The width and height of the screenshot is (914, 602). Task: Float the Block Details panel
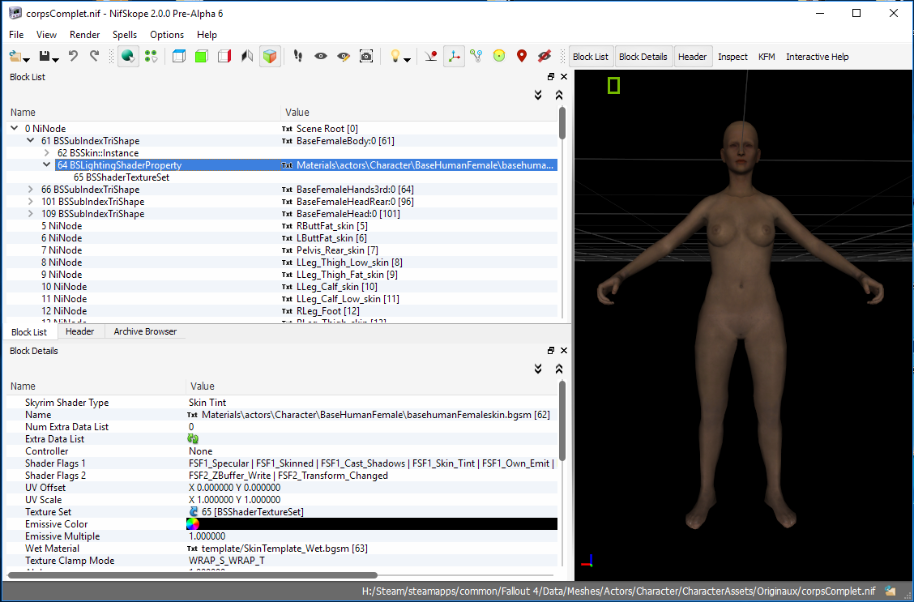[x=551, y=350]
